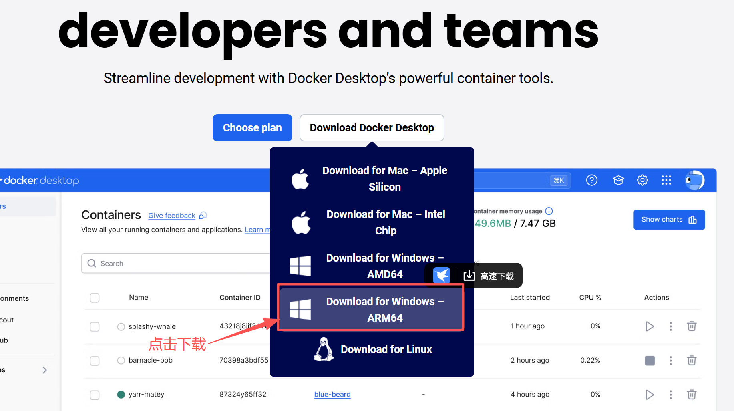Open the Give feedback link
The height and width of the screenshot is (411, 734).
pyautogui.click(x=172, y=216)
